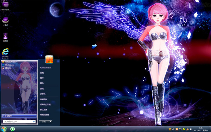
Task: Click the Start menu search box
Action: pos(19,121)
